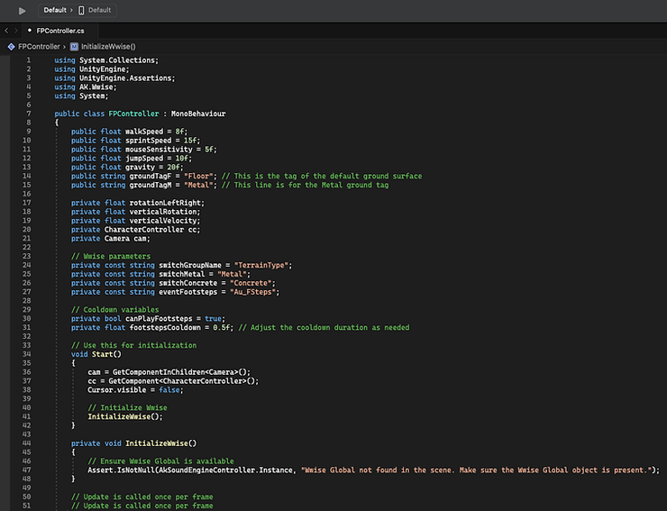Click the "Au_FSteps" event string
Screen dimensions: 667x511
tap(252, 292)
